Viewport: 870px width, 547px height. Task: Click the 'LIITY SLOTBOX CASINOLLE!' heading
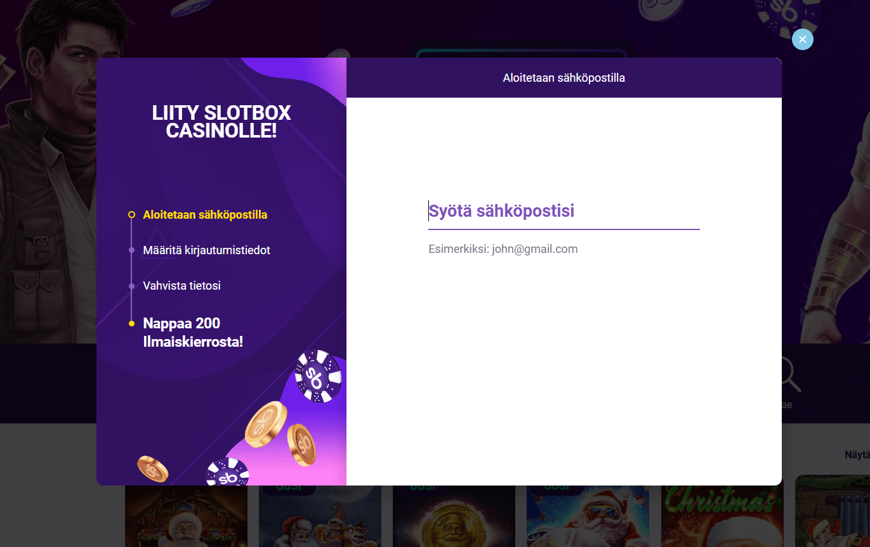pos(221,122)
